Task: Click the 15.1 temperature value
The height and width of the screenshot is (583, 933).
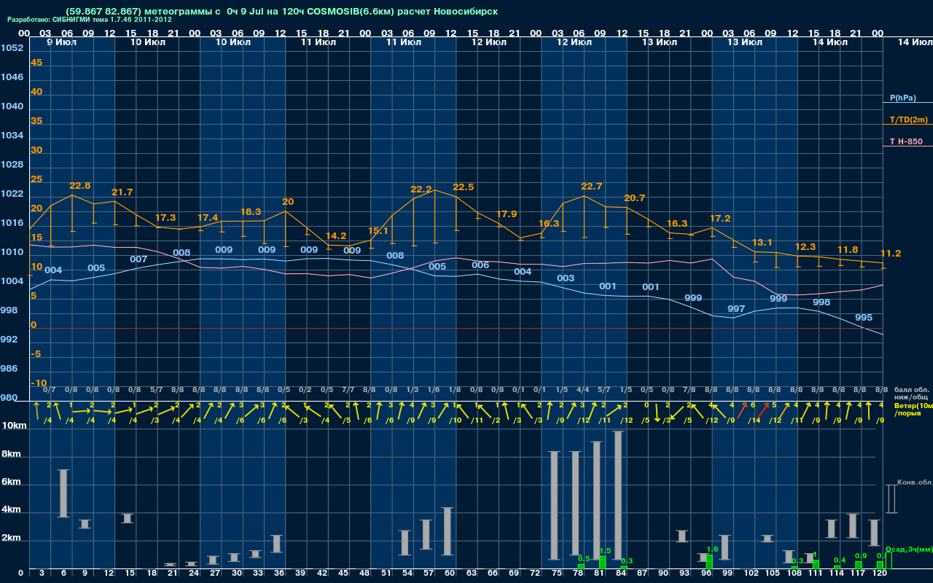Action: pyautogui.click(x=378, y=231)
